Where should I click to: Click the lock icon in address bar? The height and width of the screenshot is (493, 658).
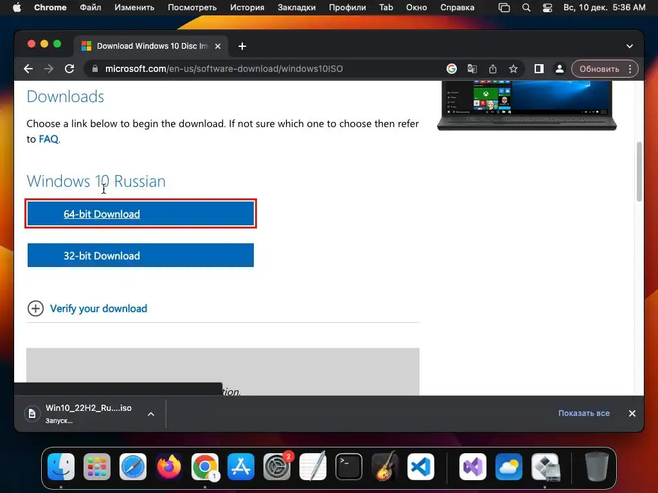(95, 69)
